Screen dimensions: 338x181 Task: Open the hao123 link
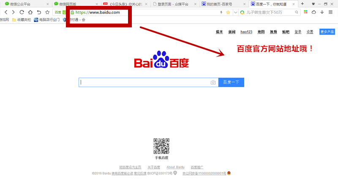246,32
